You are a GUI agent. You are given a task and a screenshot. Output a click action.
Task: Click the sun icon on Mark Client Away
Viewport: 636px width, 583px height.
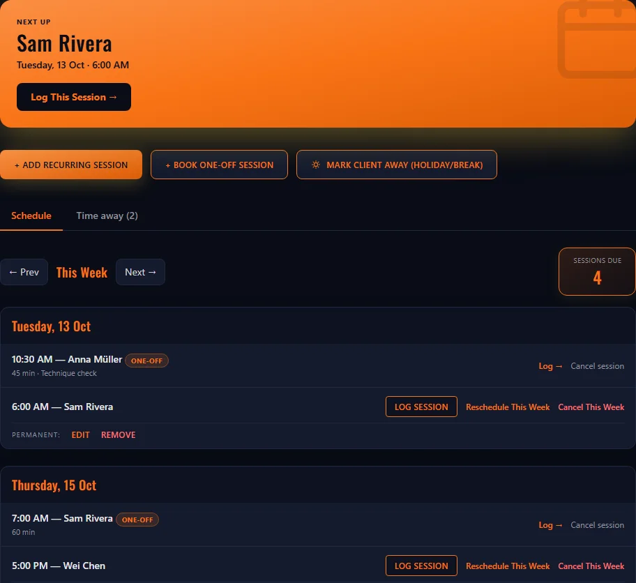tap(316, 165)
